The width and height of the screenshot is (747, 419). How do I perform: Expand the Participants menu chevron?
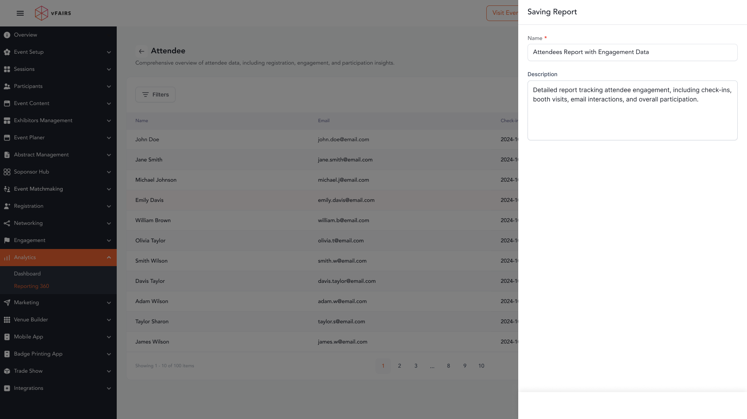click(109, 86)
